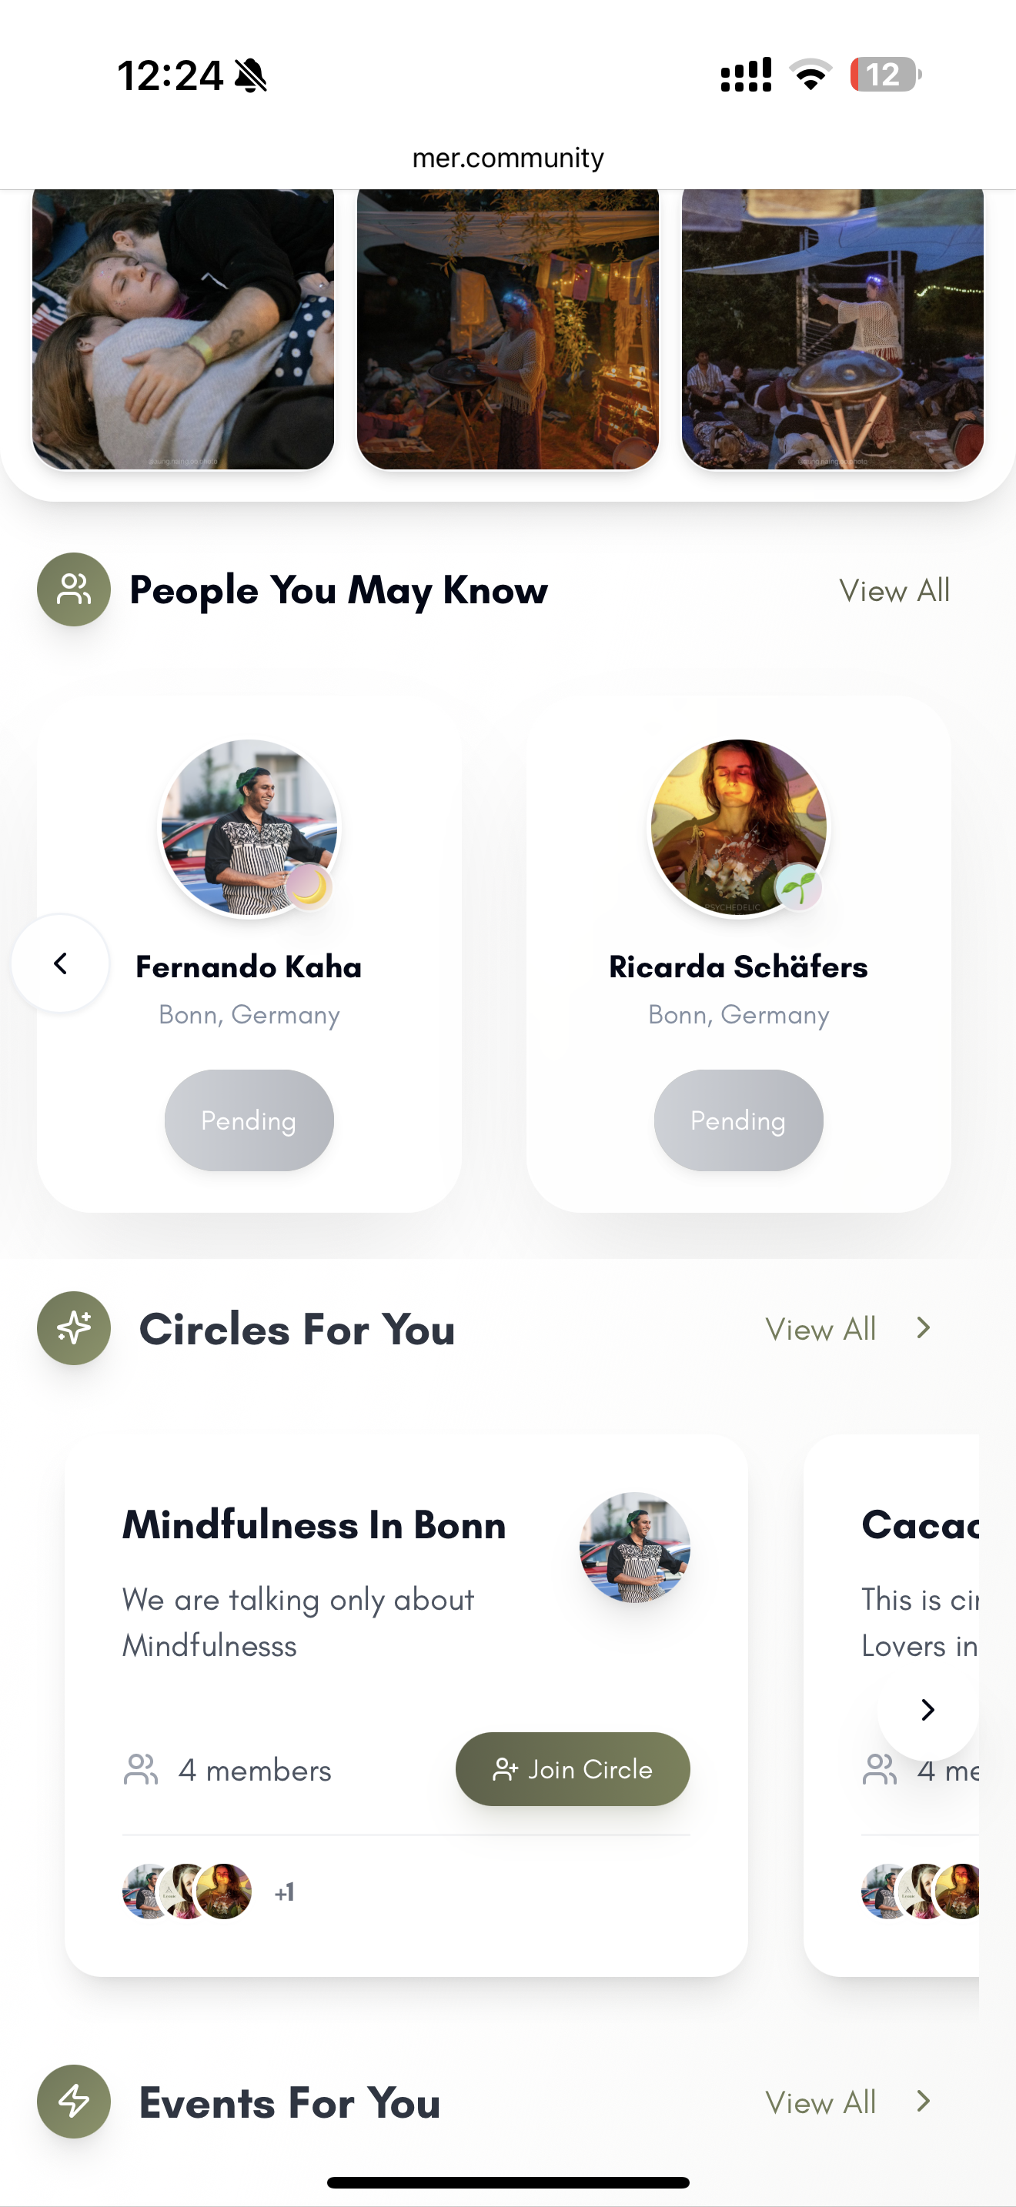Image resolution: width=1016 pixels, height=2207 pixels.
Task: Tap Fernando Kaha's Pending button
Action: [249, 1120]
